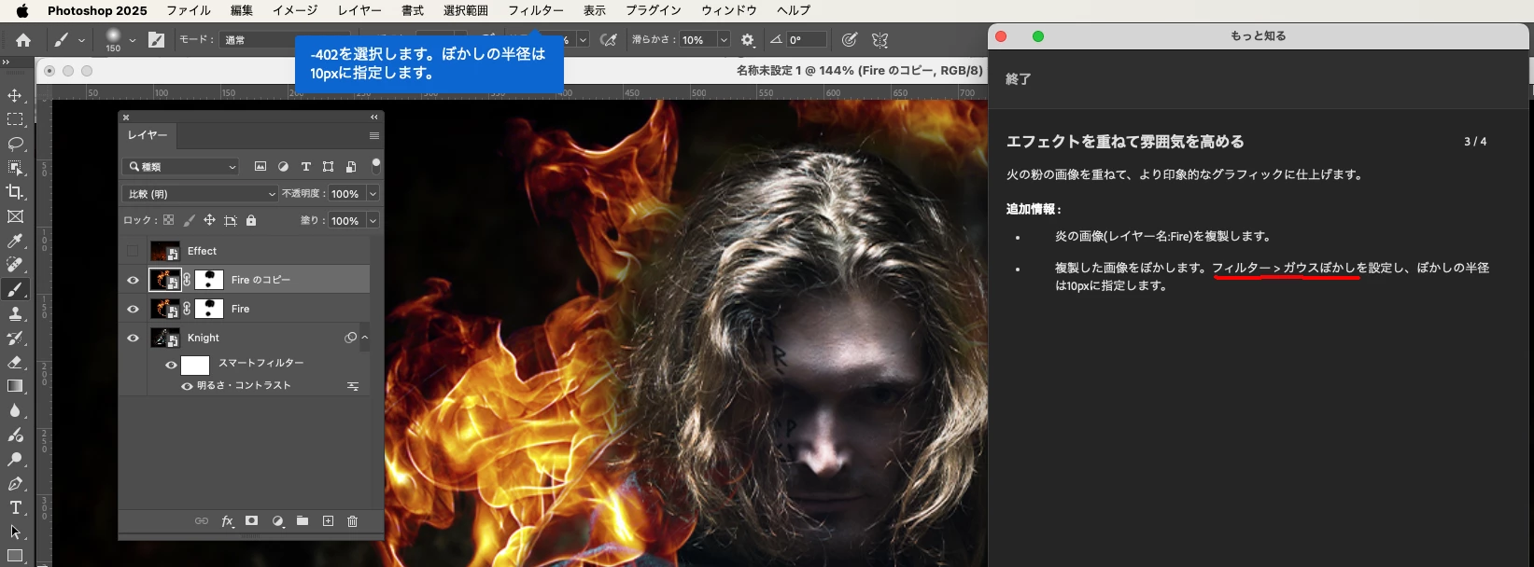Open smoothing options gear

(748, 40)
